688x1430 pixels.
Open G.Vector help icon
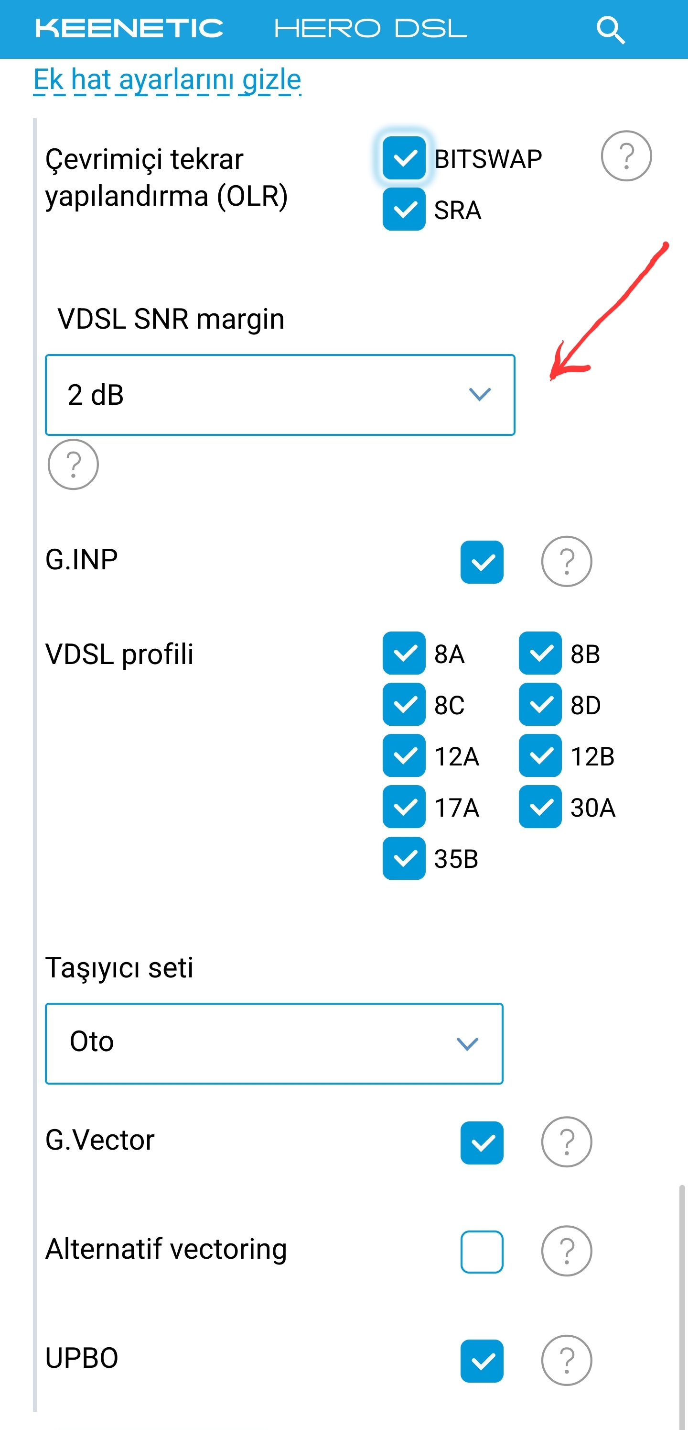tap(566, 1142)
